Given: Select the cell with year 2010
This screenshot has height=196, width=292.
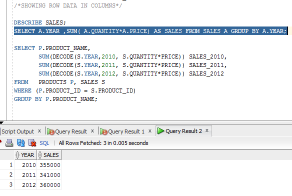Looking at the screenshot, I should tap(25, 165).
